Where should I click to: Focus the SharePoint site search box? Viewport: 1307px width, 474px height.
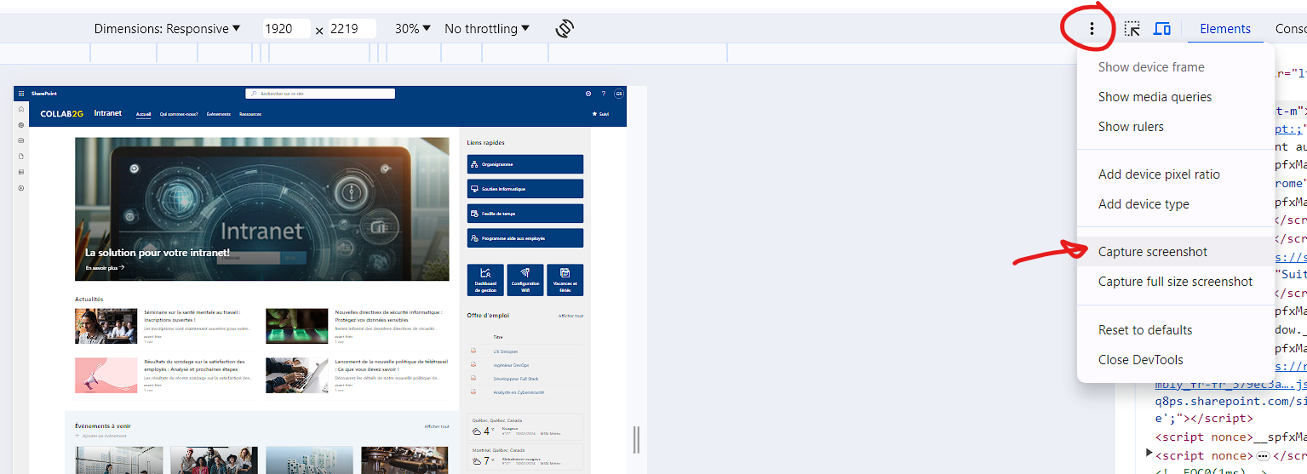point(320,94)
